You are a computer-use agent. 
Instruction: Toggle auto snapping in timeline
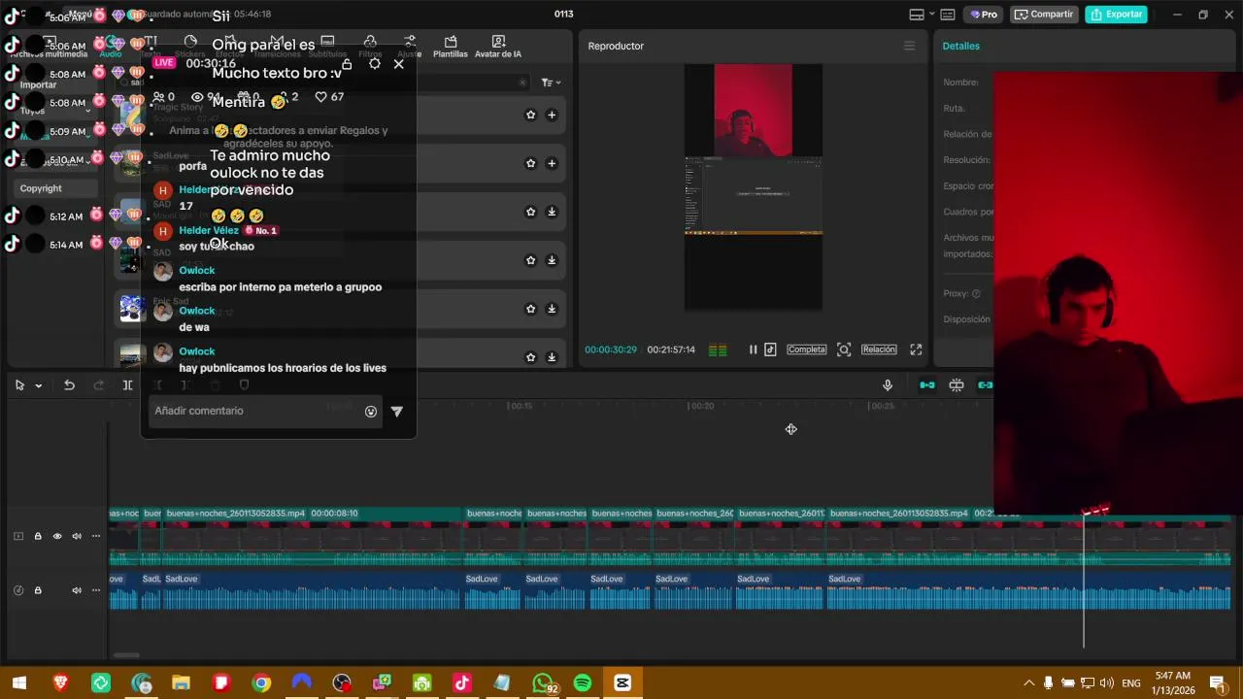(957, 385)
